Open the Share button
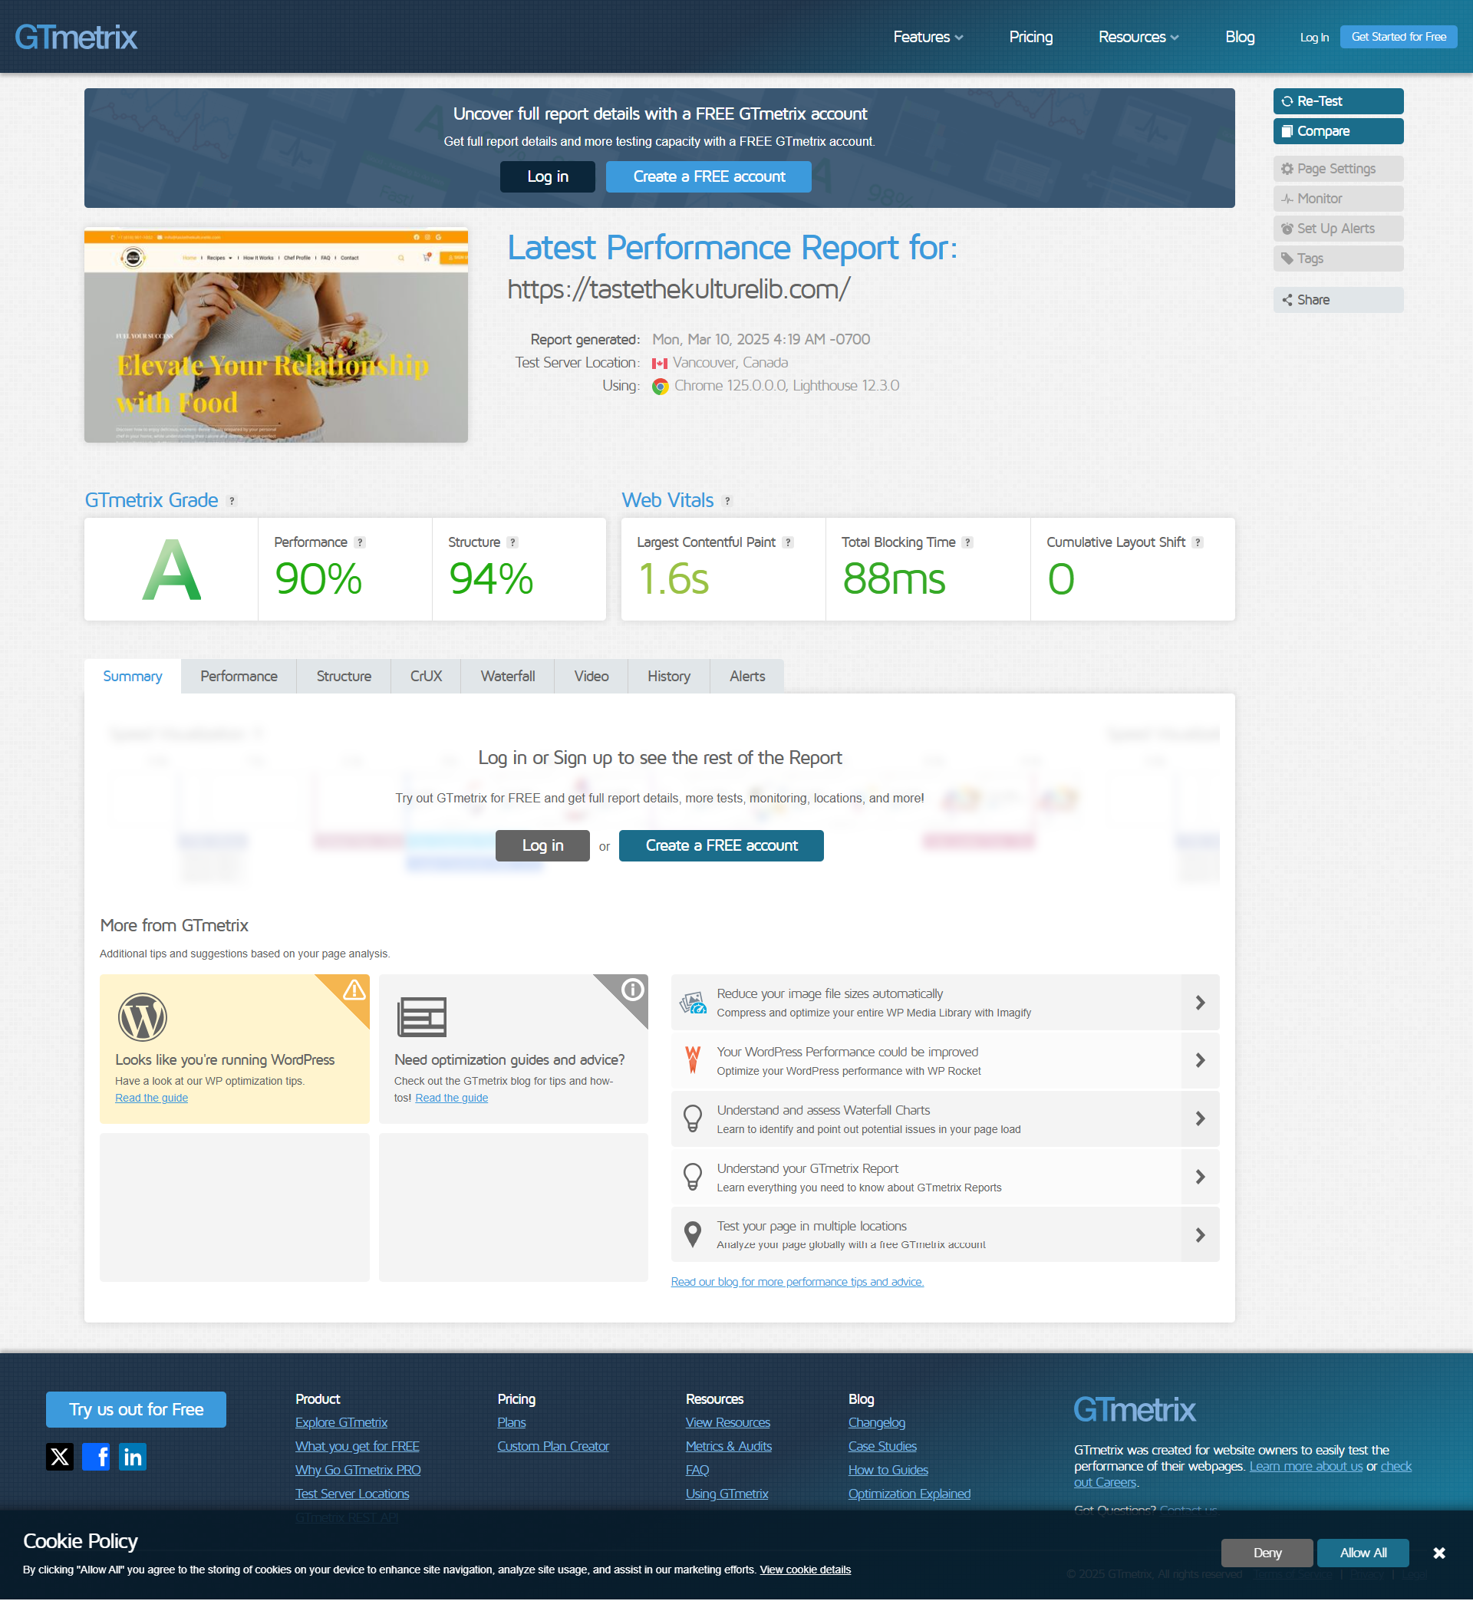Viewport: 1473px width, 1601px height. pyautogui.click(x=1337, y=300)
